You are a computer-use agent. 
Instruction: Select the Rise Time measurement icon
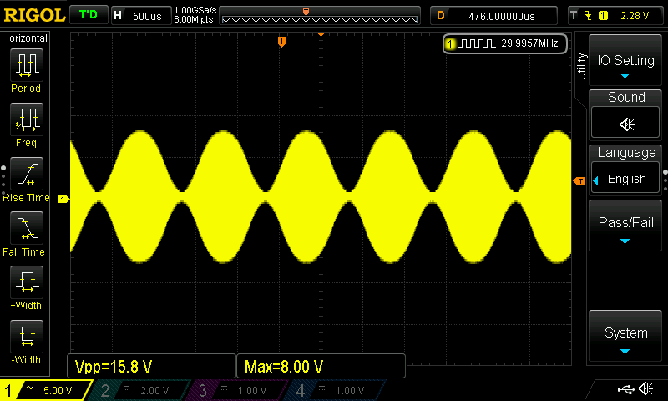coord(27,174)
